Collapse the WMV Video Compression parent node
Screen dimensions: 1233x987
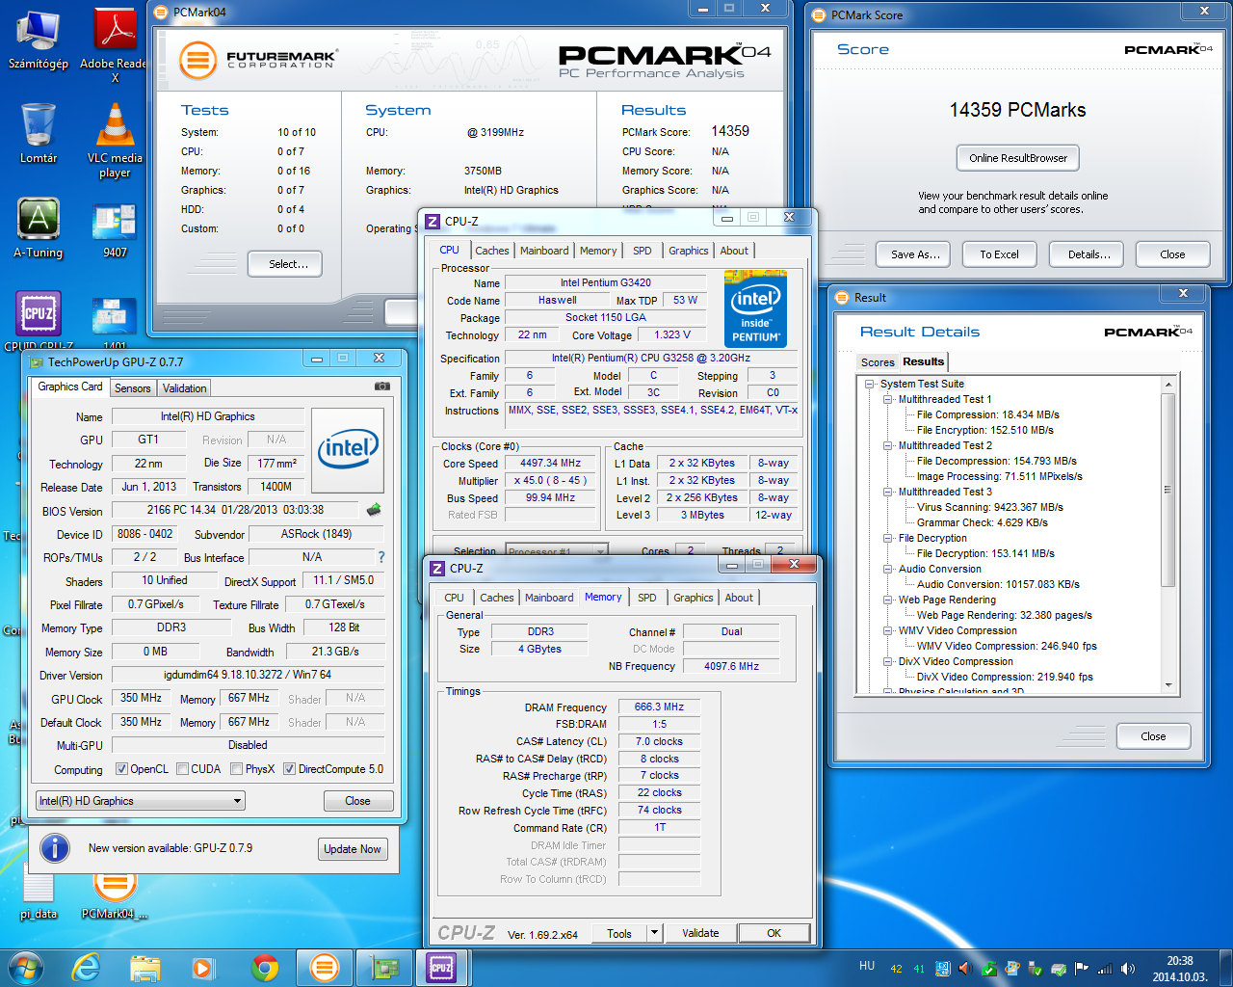pos(887,630)
